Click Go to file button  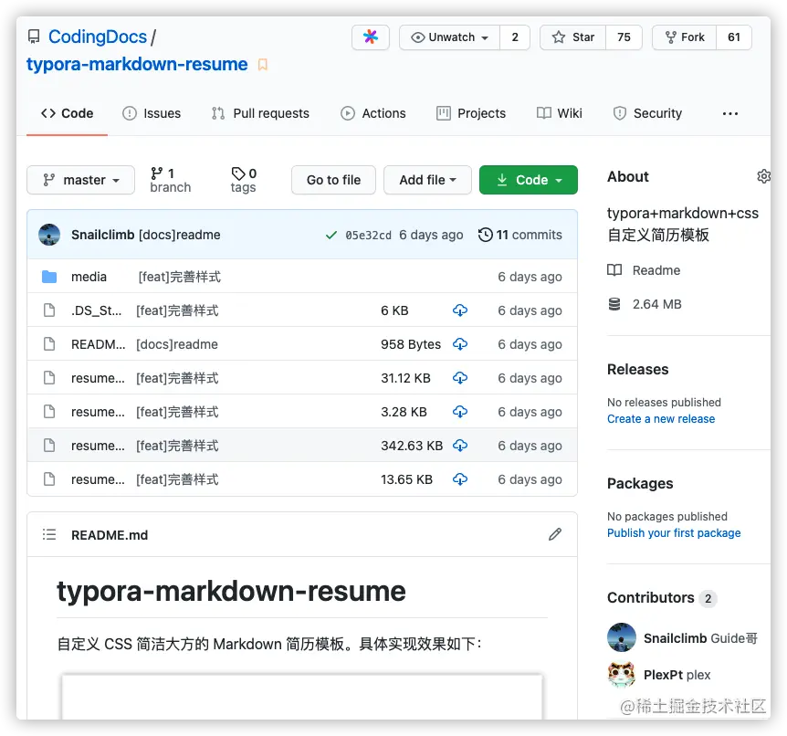pos(333,180)
